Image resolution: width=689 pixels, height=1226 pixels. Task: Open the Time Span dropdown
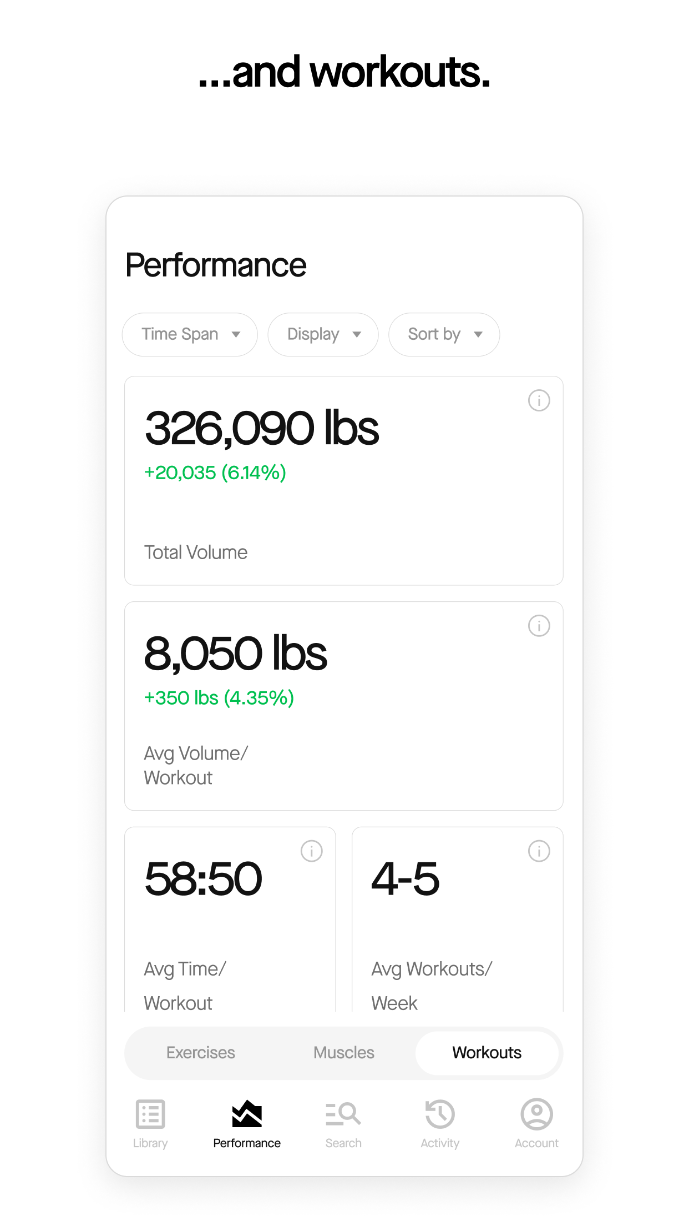pos(190,334)
